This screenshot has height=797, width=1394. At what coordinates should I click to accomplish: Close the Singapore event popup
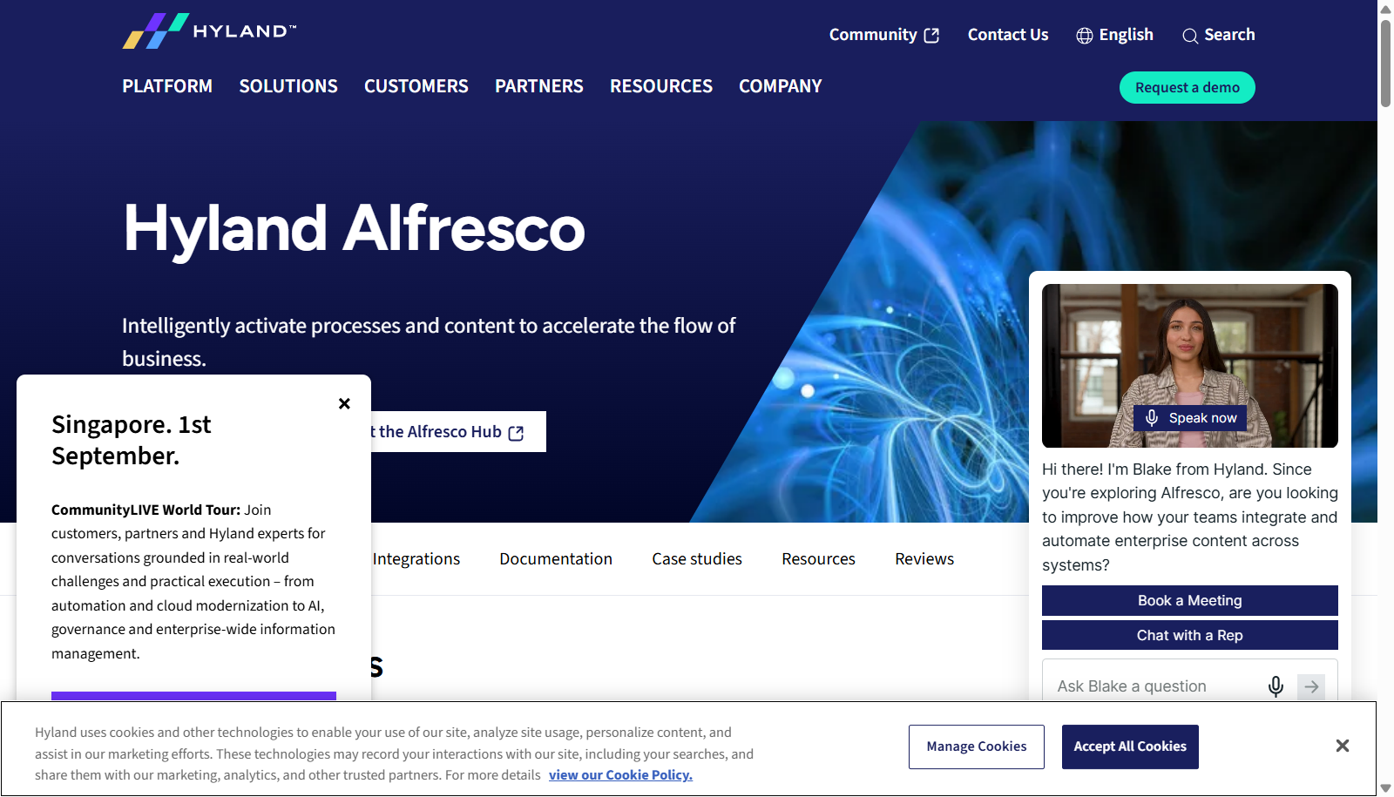(344, 403)
